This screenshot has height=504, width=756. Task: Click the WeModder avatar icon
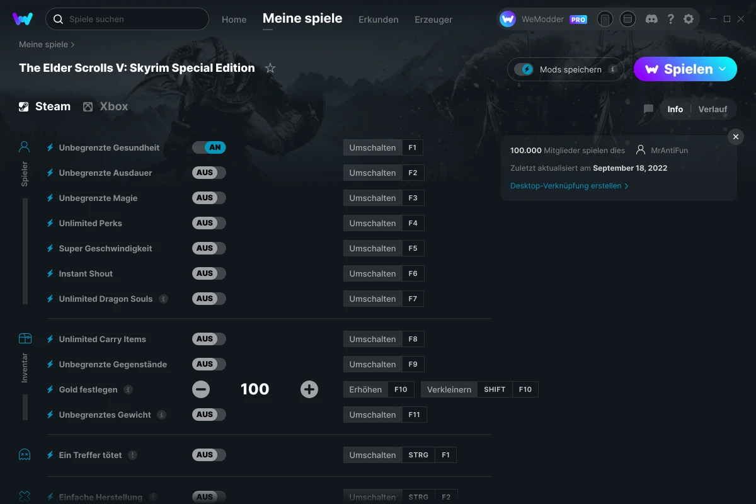[x=508, y=19]
